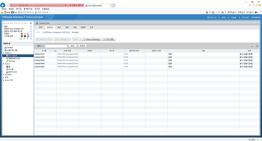Select the inventory tab
Image resolution: width=262 pixels, height=141 pixels.
coord(50,27)
